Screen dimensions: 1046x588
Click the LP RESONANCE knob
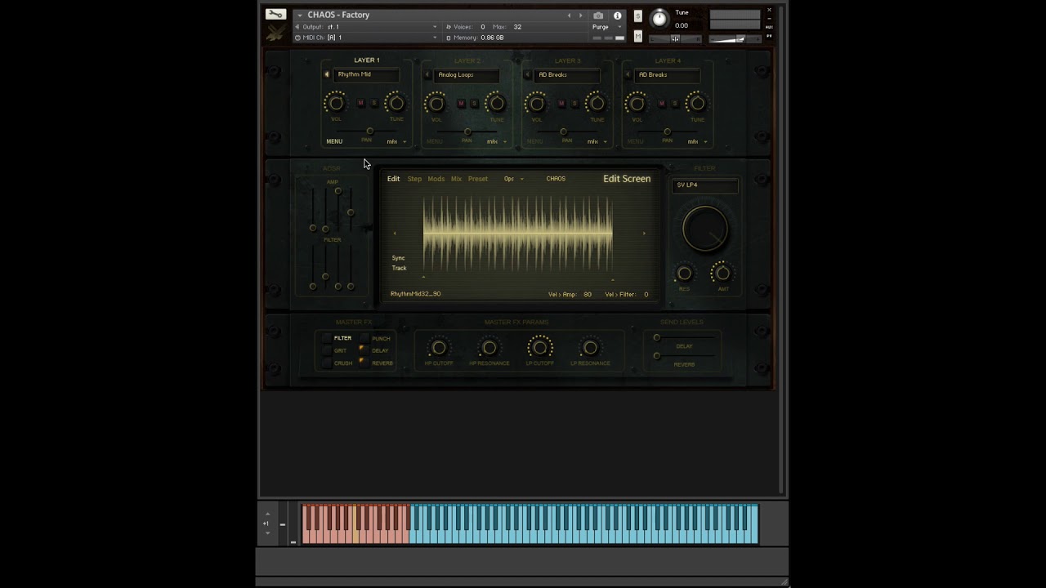[x=590, y=348]
